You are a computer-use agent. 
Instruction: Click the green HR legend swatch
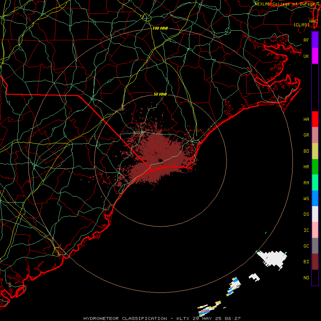(x=315, y=167)
